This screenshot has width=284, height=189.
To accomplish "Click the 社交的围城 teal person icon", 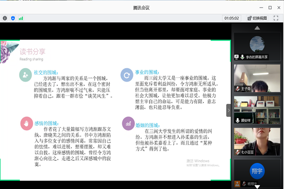I will 25,75.
